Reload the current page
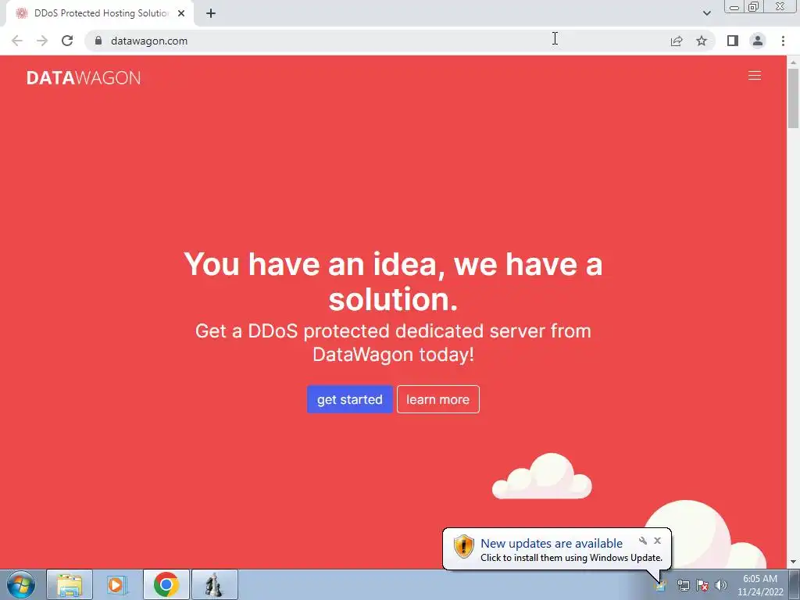The width and height of the screenshot is (800, 600). (67, 41)
